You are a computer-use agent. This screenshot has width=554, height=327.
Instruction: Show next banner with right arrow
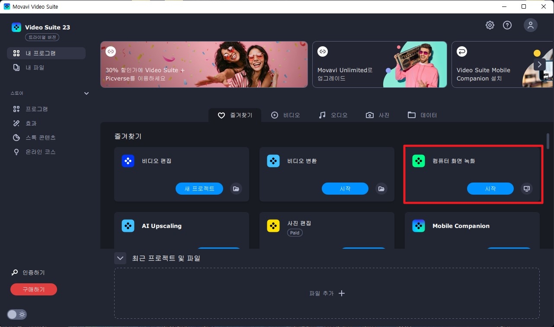coord(539,64)
